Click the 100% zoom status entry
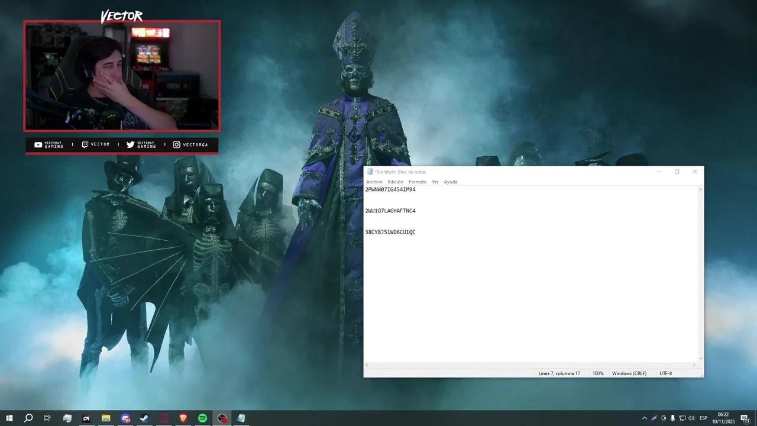Viewport: 757px width, 426px height. coord(598,373)
